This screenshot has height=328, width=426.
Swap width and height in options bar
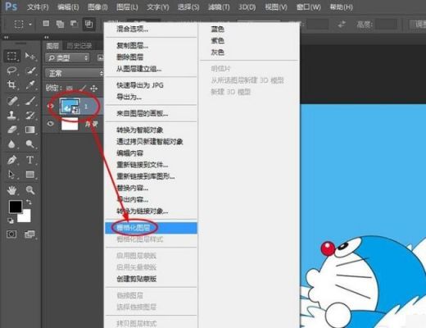point(342,25)
